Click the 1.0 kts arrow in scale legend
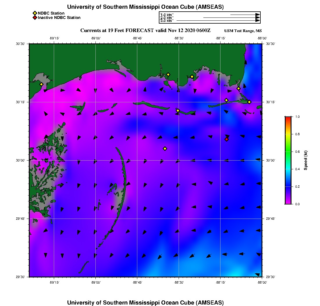 [x=245, y=14]
